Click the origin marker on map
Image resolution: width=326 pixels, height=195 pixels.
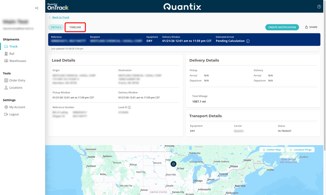point(173,164)
